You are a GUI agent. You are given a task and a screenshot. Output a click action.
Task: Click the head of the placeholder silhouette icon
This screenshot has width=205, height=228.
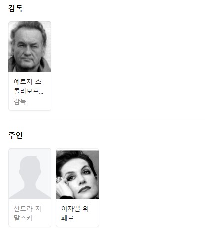tap(30, 167)
